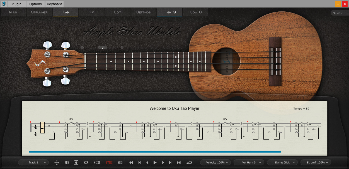Viewport: 349px width, 169px height.
Task: Jump to the very beginning
Action: pyautogui.click(x=131, y=163)
